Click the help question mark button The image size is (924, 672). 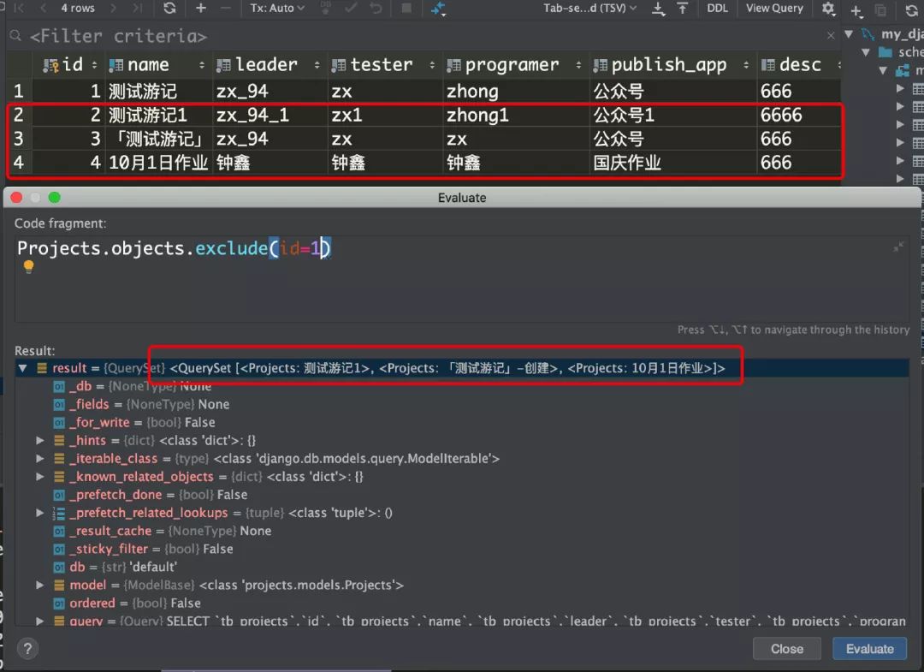pyautogui.click(x=27, y=649)
